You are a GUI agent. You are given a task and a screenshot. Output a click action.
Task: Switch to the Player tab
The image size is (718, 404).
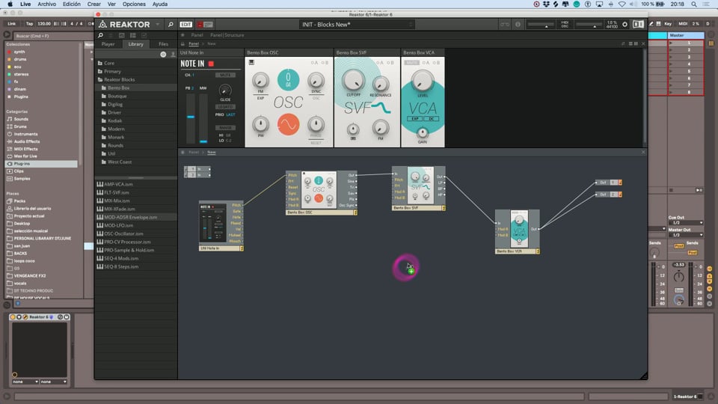point(108,44)
